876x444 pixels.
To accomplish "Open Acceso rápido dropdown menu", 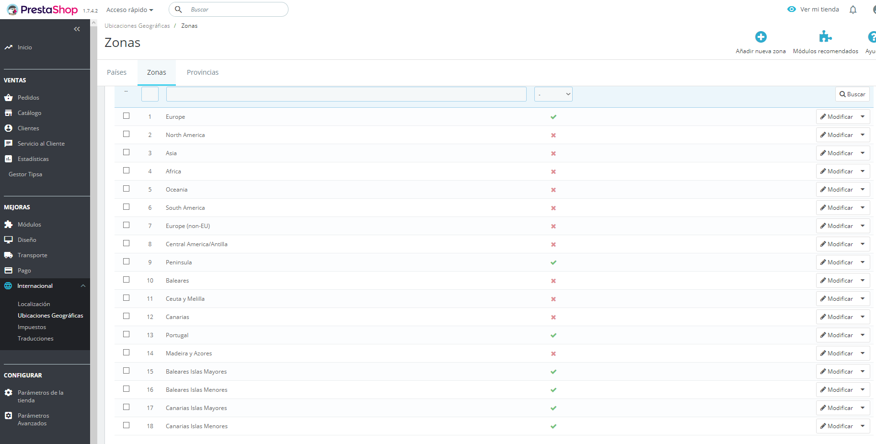I will (x=130, y=10).
